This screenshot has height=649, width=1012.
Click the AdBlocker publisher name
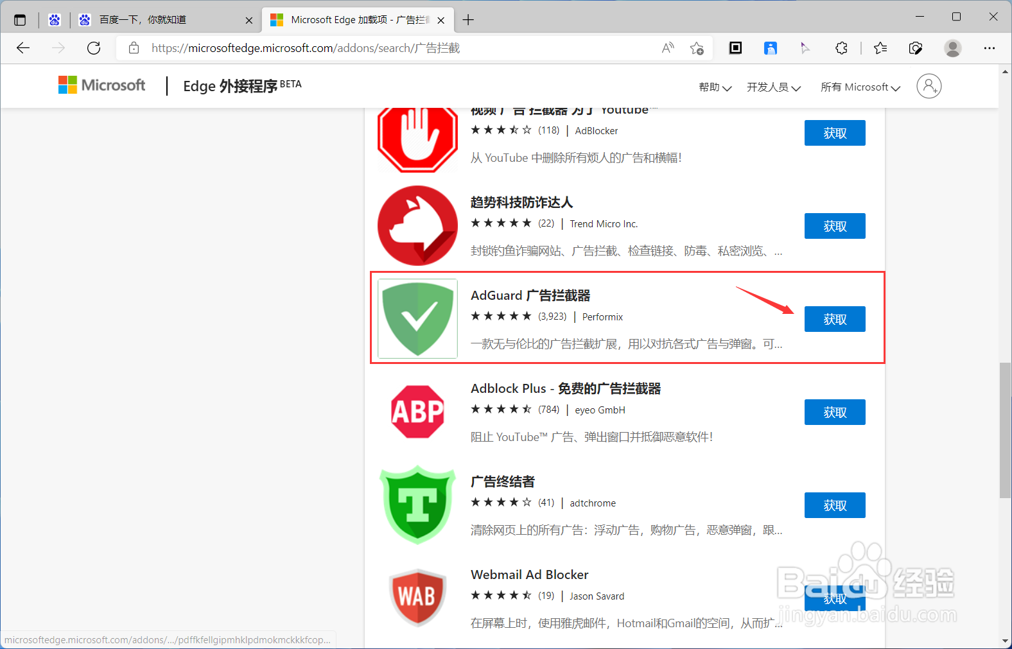(x=597, y=130)
